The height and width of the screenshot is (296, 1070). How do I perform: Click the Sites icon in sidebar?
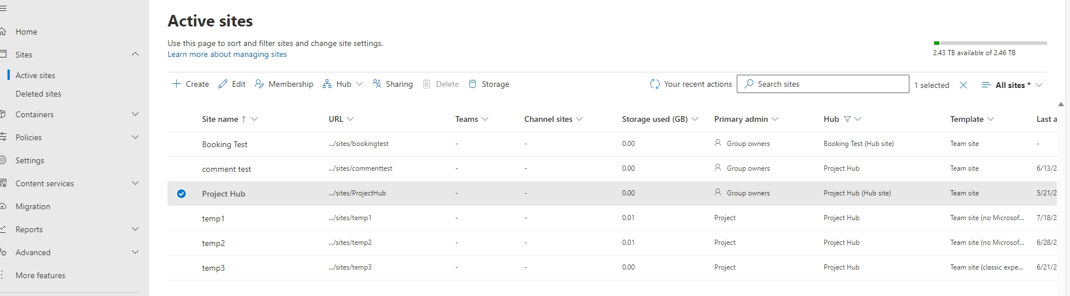click(x=3, y=55)
